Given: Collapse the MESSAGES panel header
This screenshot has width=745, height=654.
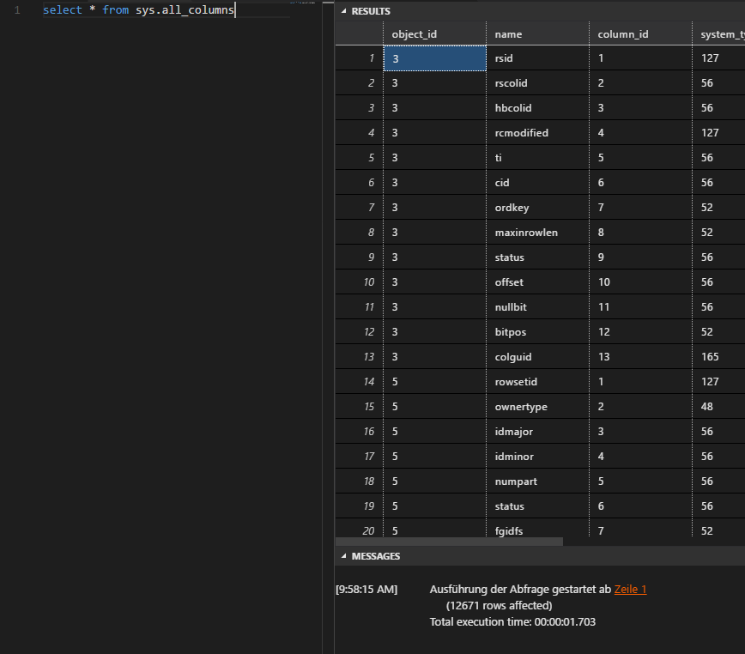Looking at the screenshot, I should pyautogui.click(x=376, y=556).
